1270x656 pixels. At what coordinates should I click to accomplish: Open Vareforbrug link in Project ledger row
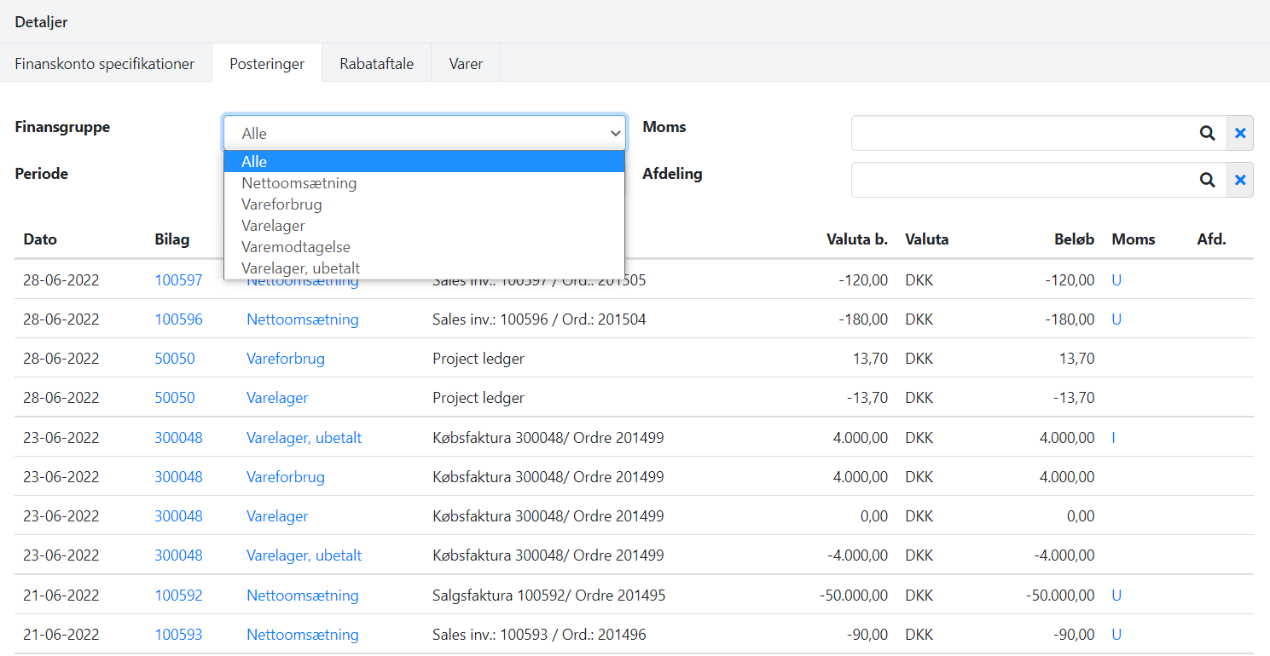tap(286, 359)
